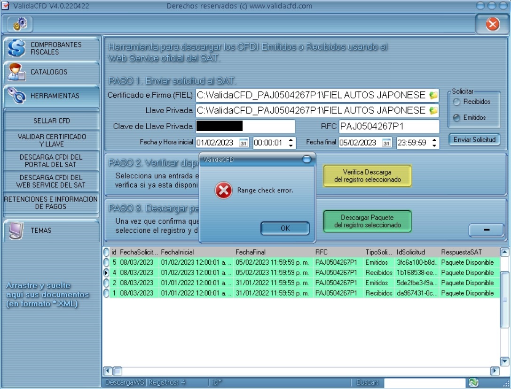
Task: Select row marker for record id 4
Action: point(106,273)
